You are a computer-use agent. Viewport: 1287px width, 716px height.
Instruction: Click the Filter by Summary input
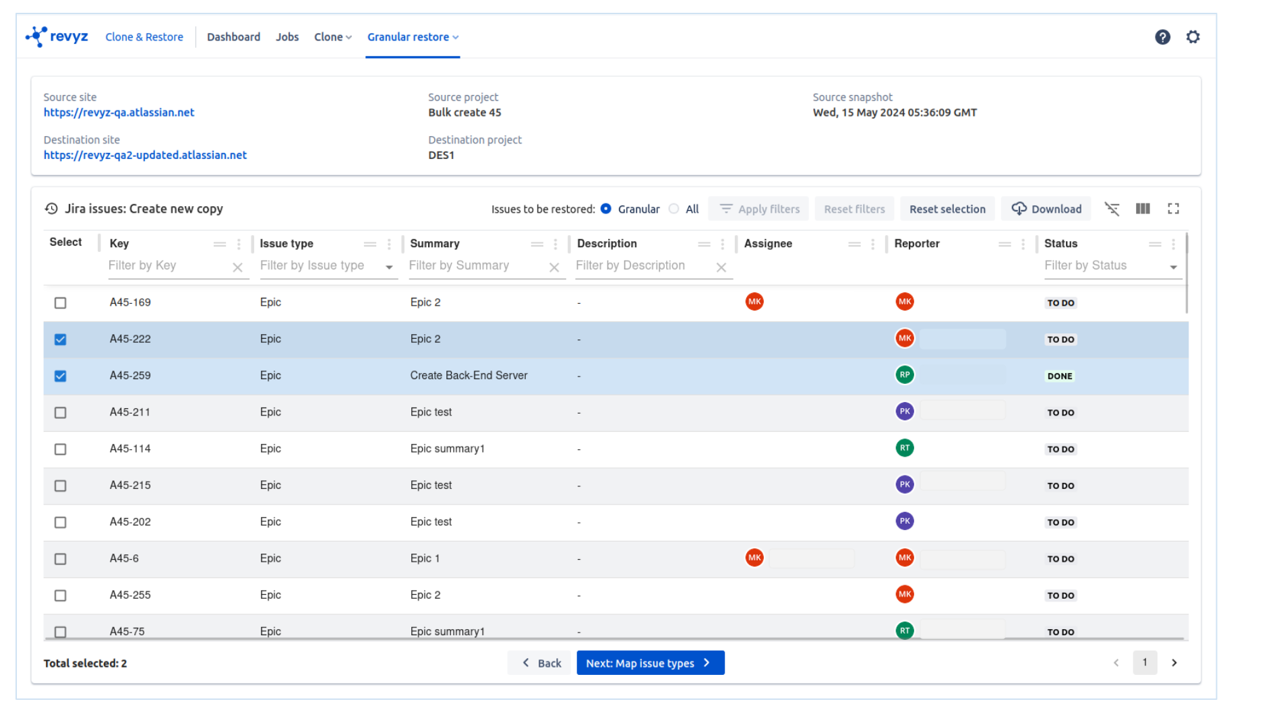477,265
